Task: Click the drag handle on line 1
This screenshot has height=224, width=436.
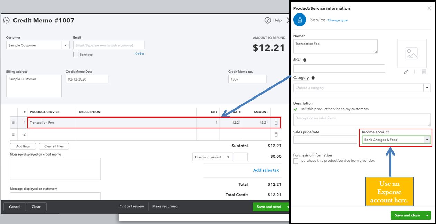Action: 14,123
